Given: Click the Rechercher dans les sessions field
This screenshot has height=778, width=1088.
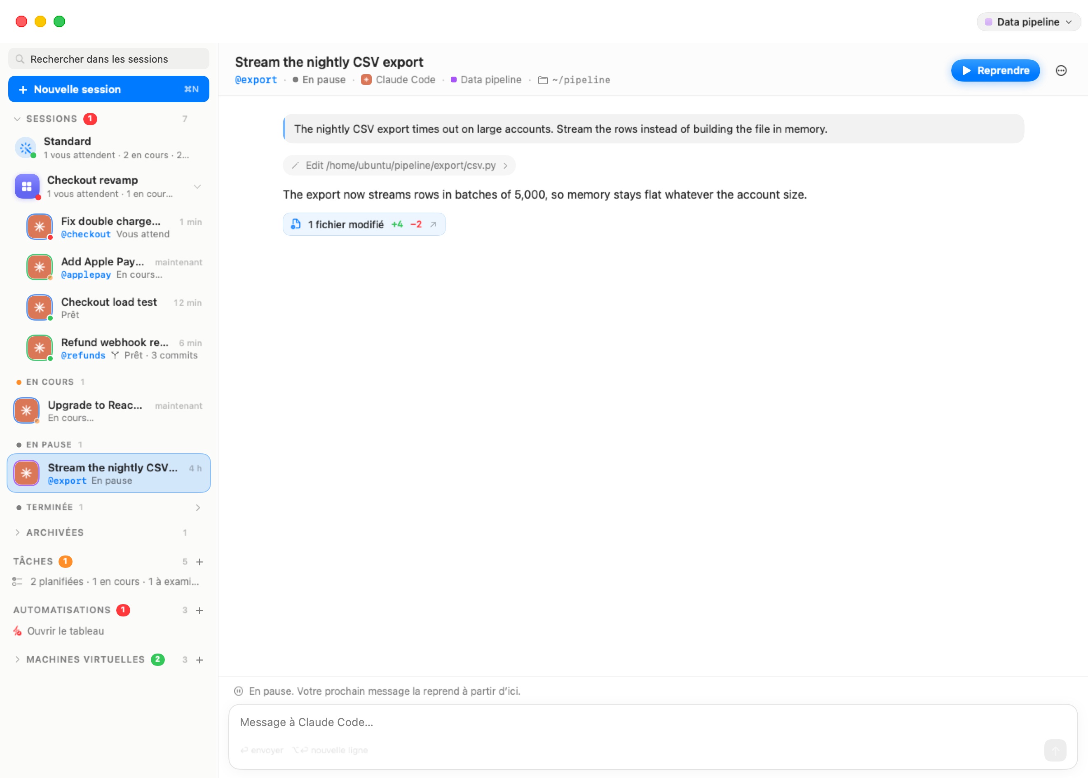Looking at the screenshot, I should pos(109,59).
